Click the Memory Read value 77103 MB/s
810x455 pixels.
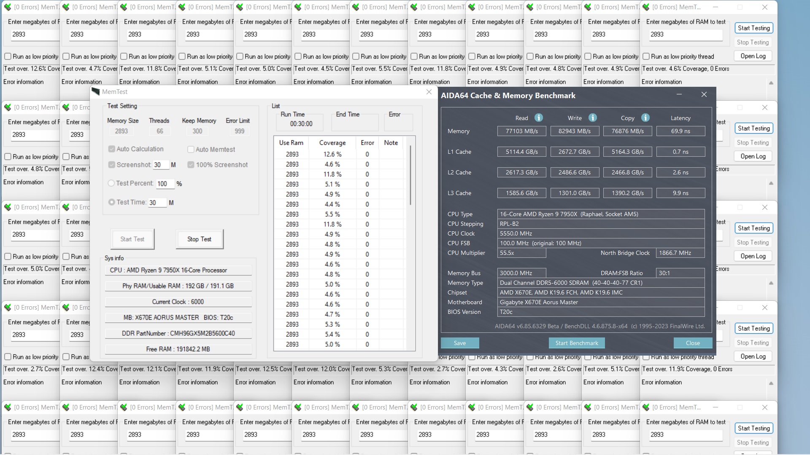(521, 131)
